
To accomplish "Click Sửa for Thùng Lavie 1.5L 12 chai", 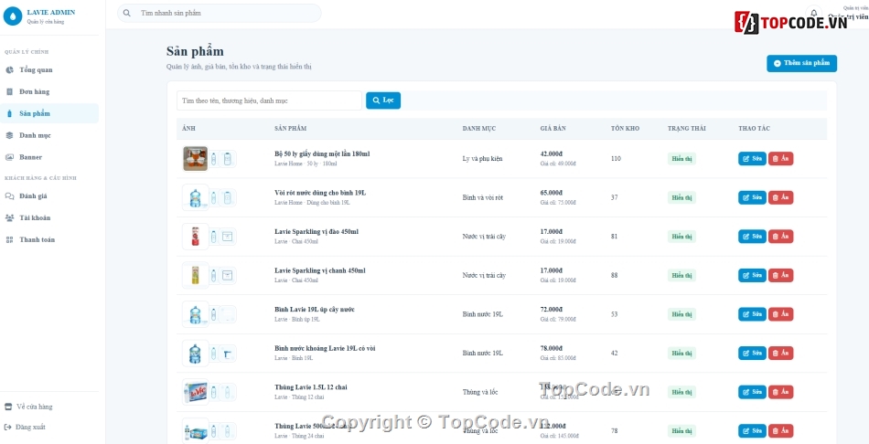I will (752, 392).
